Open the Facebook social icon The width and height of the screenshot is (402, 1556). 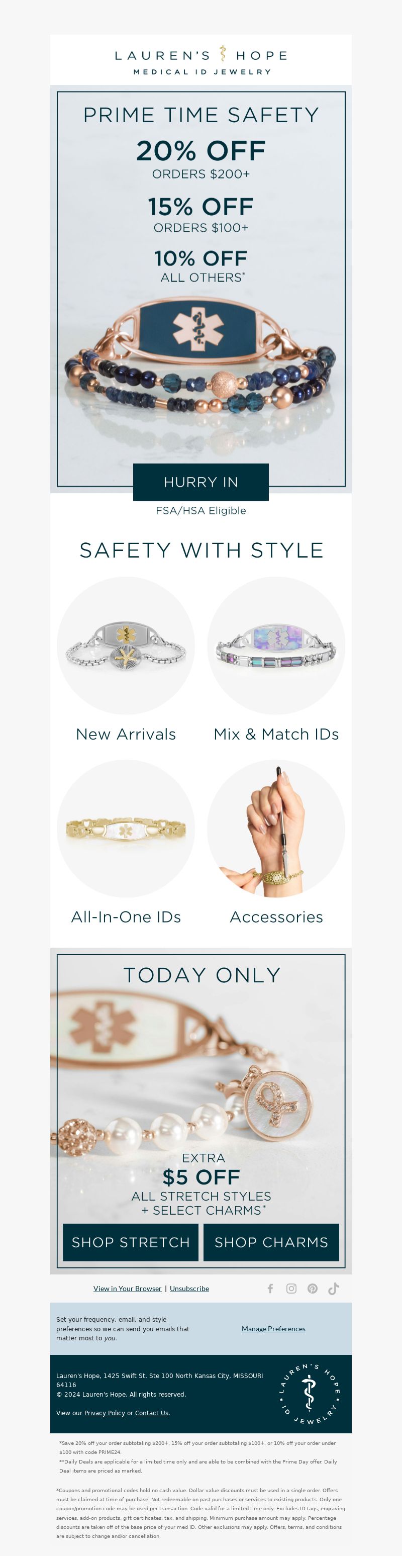click(x=270, y=1289)
